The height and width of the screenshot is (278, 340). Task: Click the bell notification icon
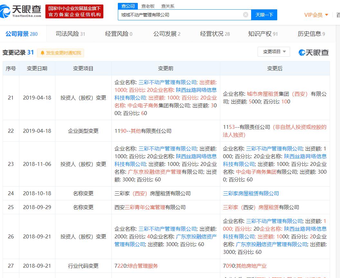(42, 53)
